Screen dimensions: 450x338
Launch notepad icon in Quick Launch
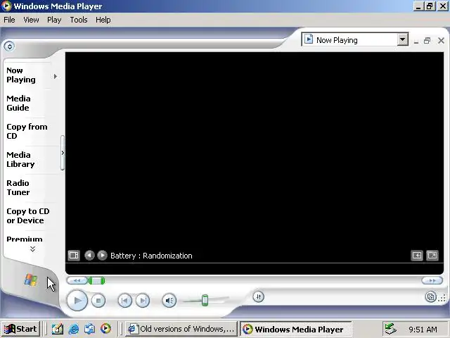point(58,329)
